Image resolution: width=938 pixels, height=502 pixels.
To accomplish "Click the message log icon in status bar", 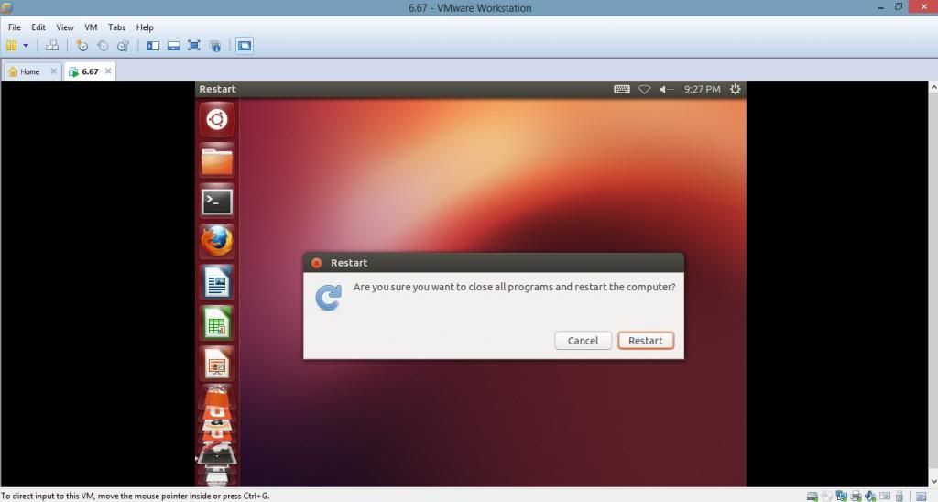I will click(922, 496).
